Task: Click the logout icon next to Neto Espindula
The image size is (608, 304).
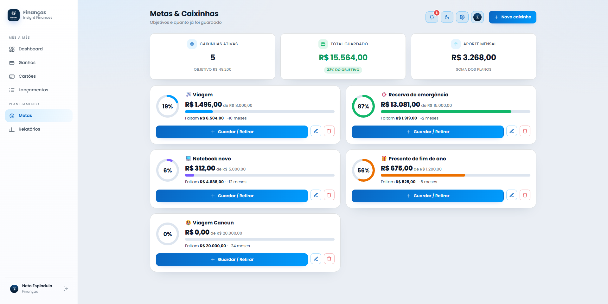Action: (66, 288)
